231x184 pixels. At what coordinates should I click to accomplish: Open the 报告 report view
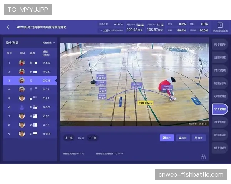pyautogui.click(x=199, y=138)
